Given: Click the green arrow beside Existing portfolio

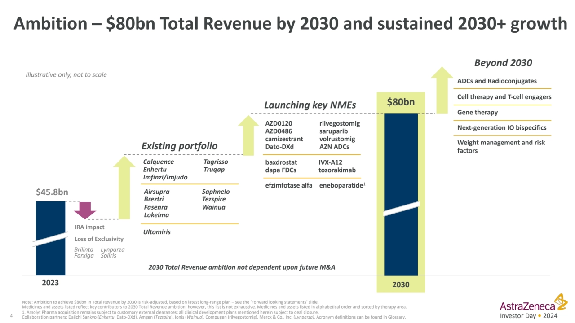Looking at the screenshot, I should pyautogui.click(x=124, y=188).
